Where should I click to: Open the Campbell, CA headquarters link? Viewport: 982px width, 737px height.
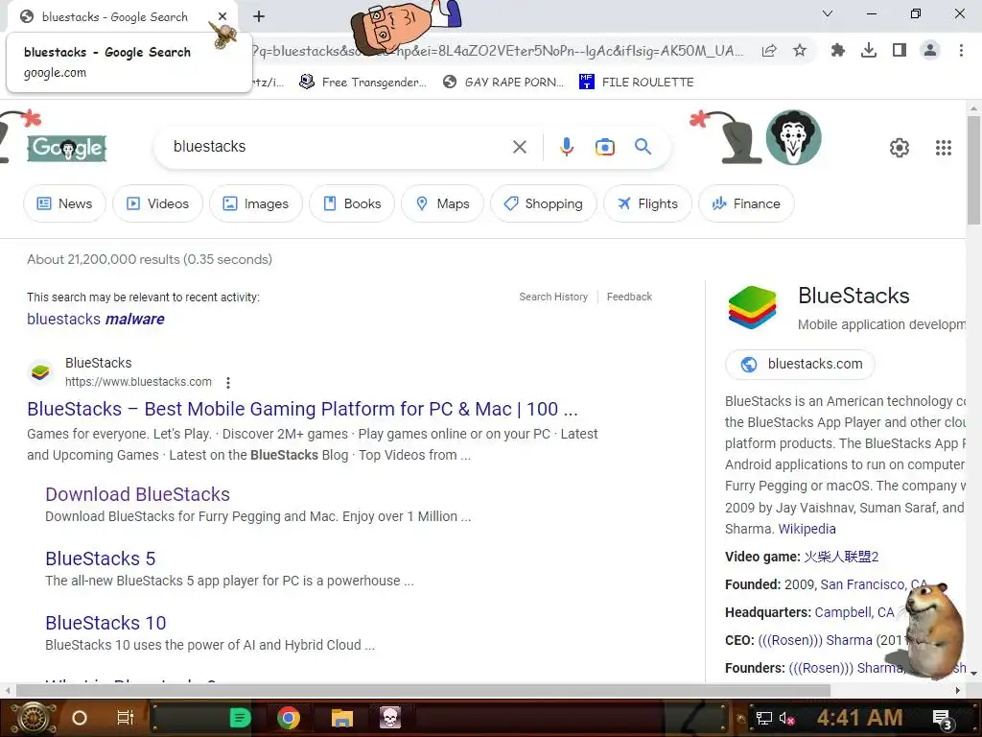click(x=854, y=612)
